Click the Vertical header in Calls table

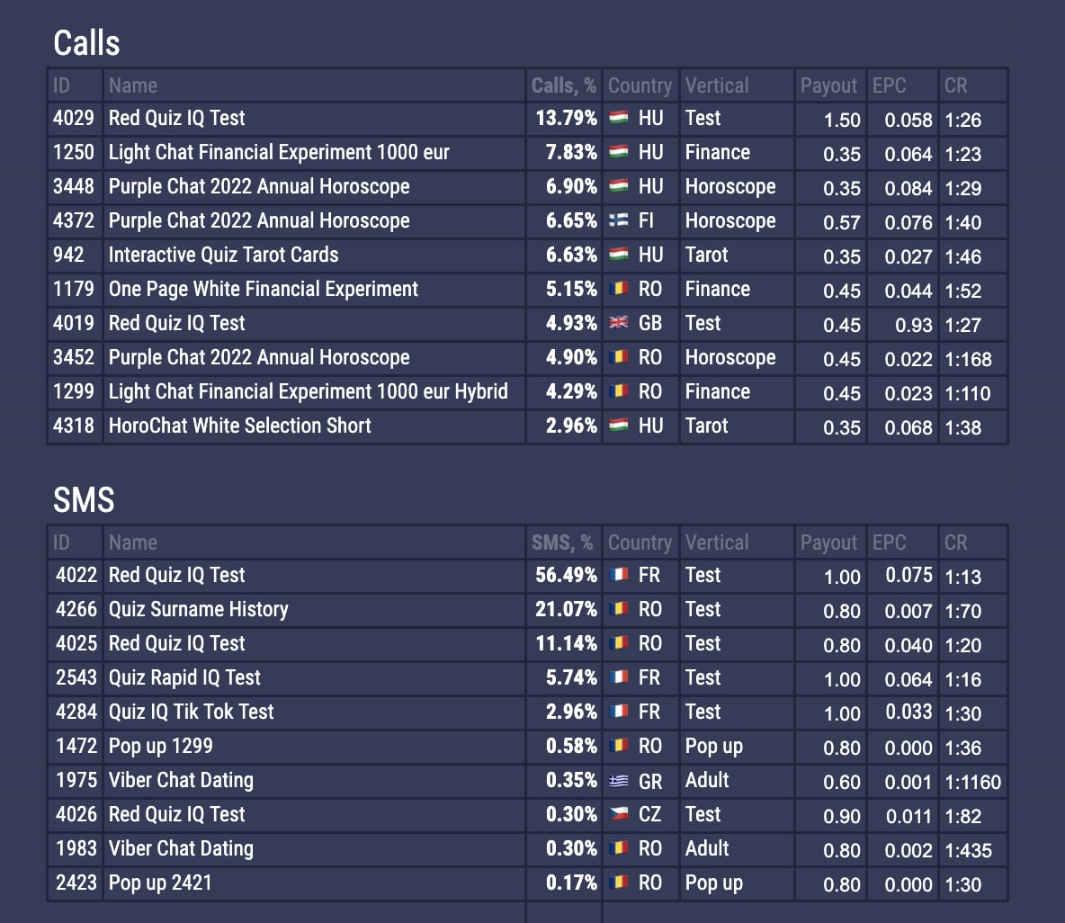pyautogui.click(x=716, y=85)
